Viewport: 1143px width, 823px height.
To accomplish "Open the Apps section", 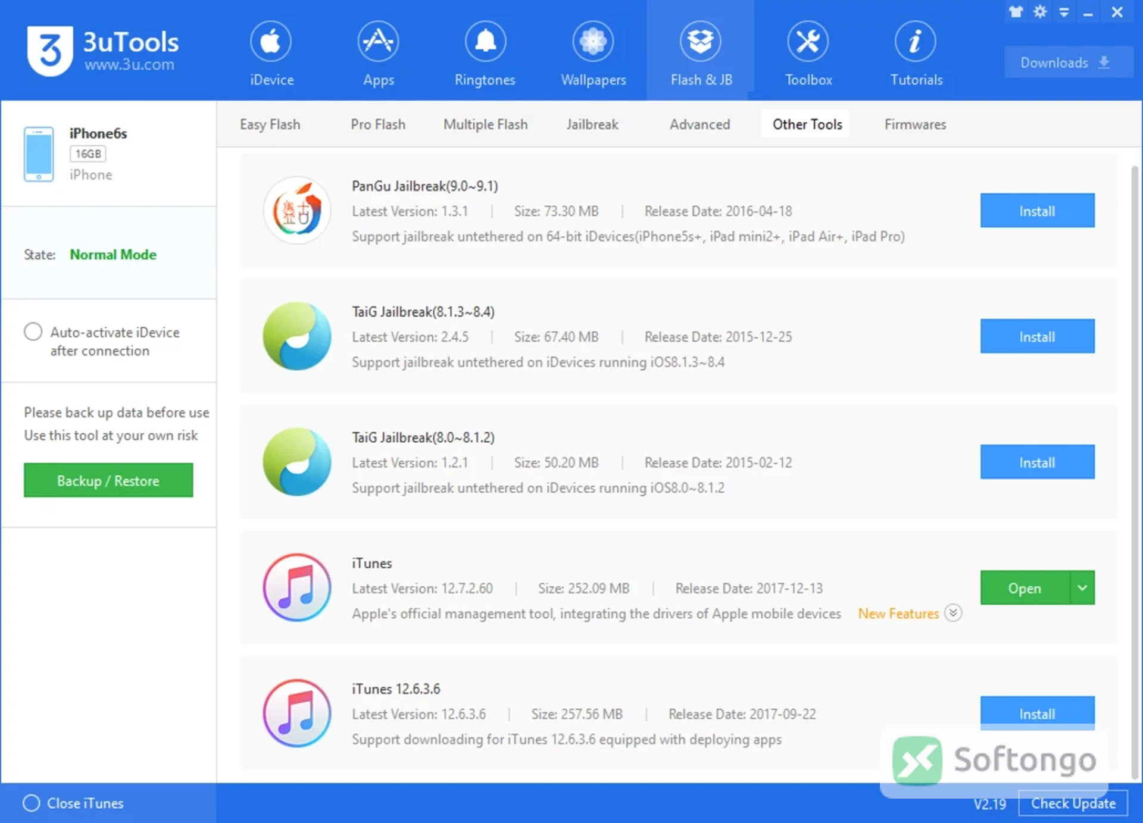I will click(x=379, y=54).
